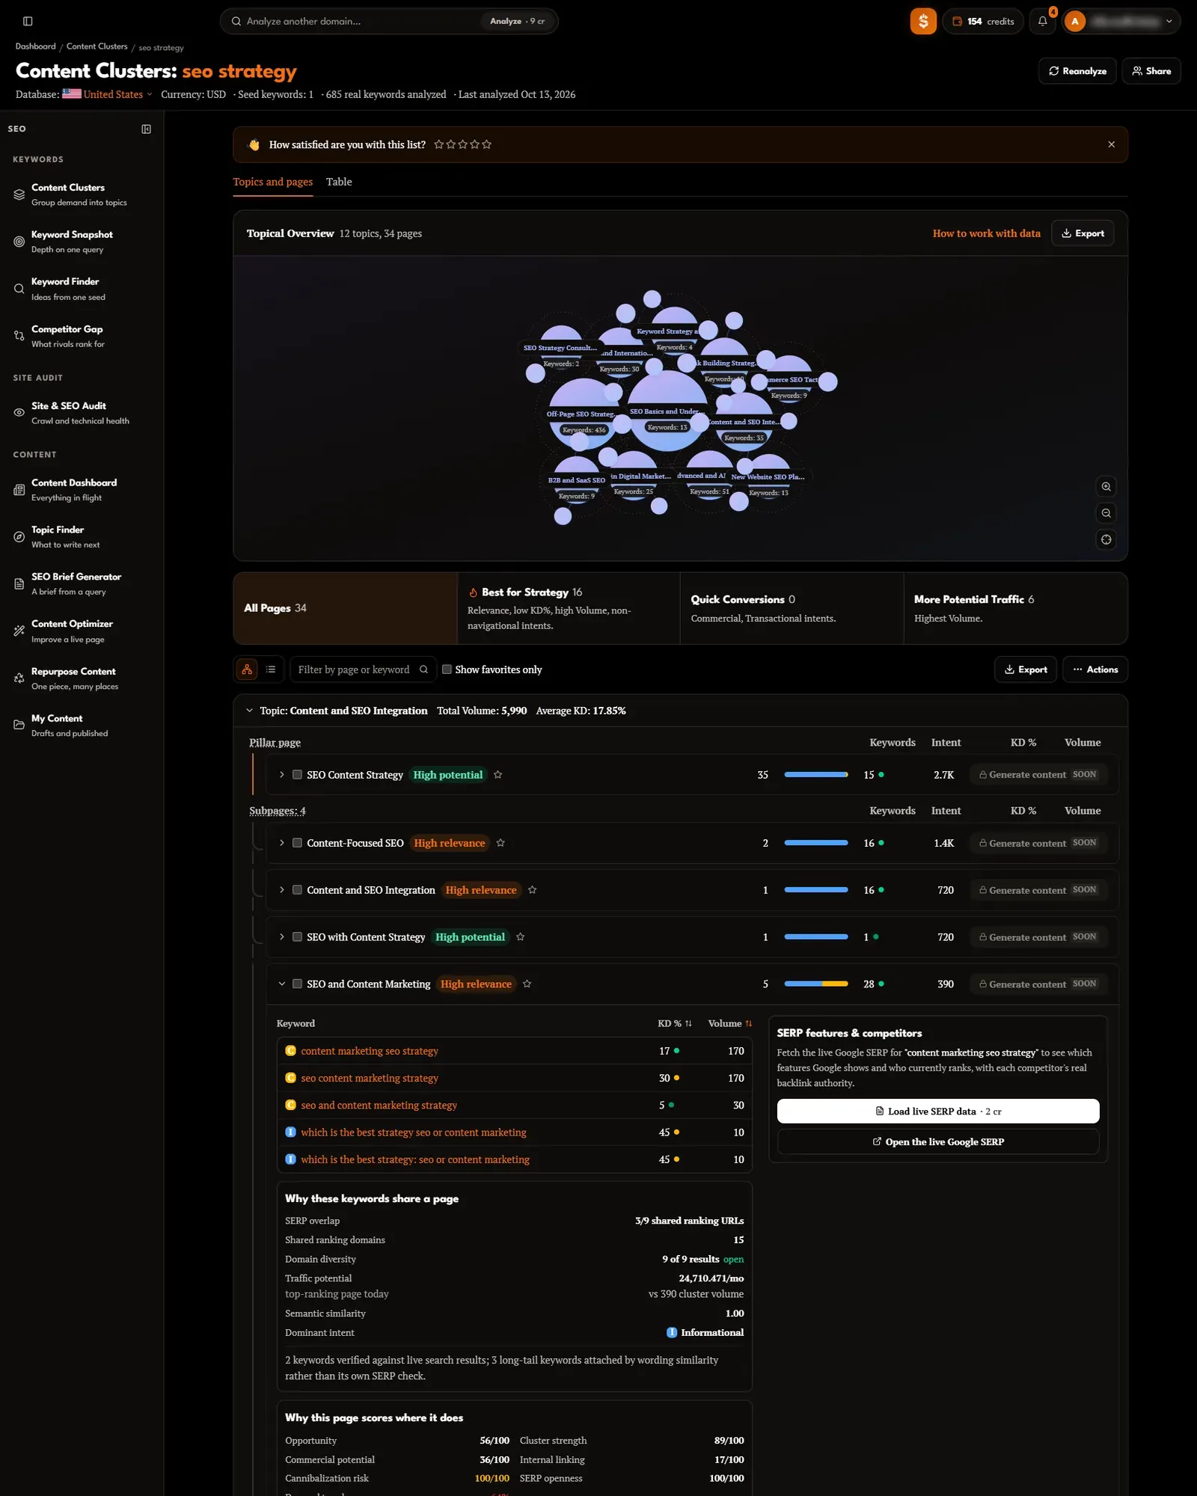The width and height of the screenshot is (1197, 1496).
Task: Zoom out on the topic map
Action: [x=1106, y=513]
